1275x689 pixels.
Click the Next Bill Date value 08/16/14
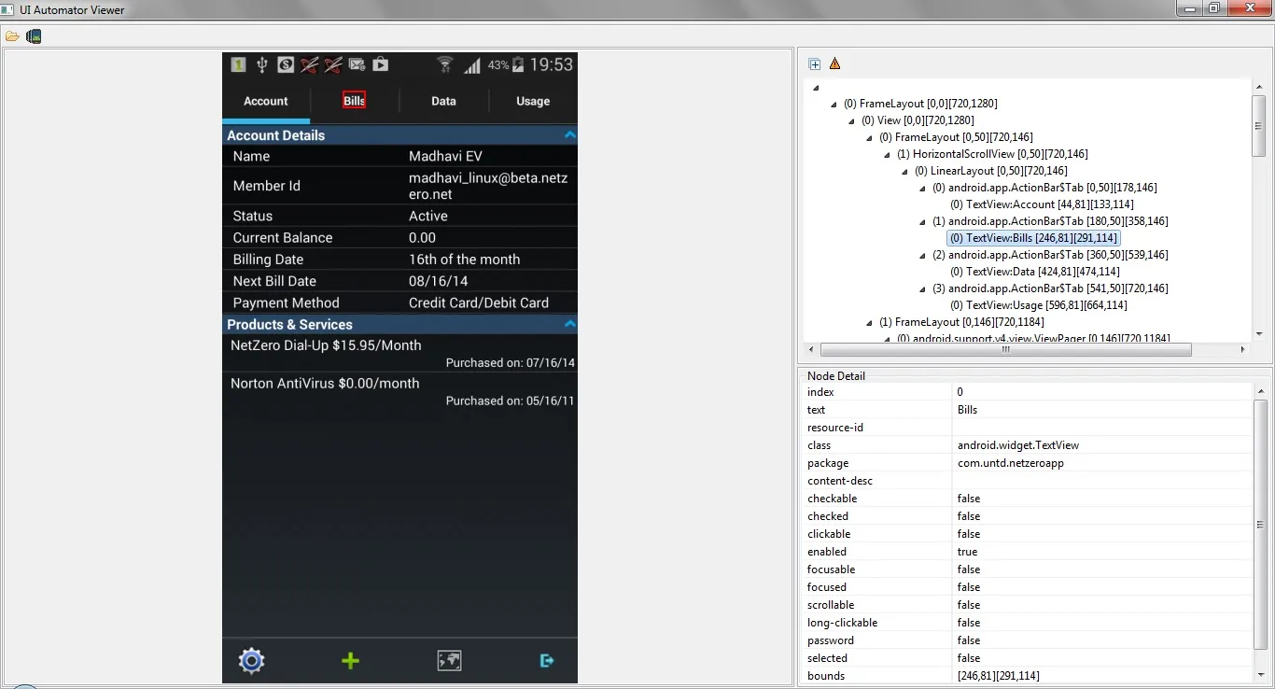pos(439,281)
